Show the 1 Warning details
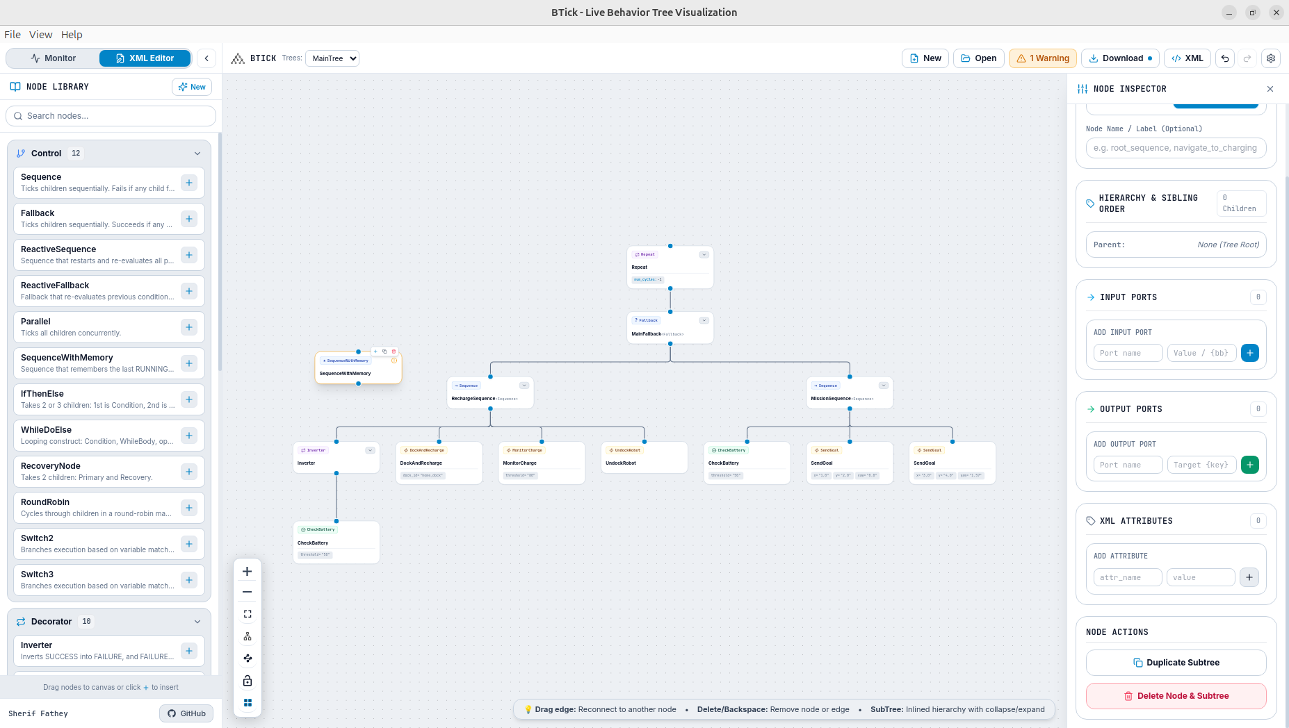The width and height of the screenshot is (1289, 728). coord(1043,58)
